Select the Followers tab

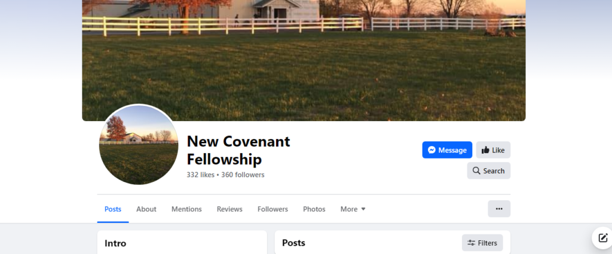tap(273, 209)
